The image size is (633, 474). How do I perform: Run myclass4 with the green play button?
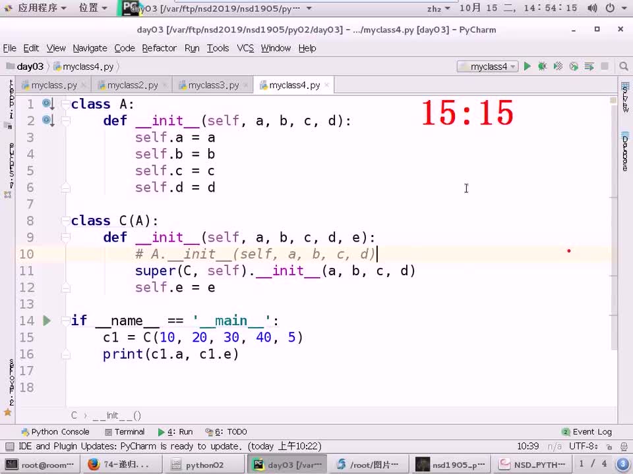(527, 66)
